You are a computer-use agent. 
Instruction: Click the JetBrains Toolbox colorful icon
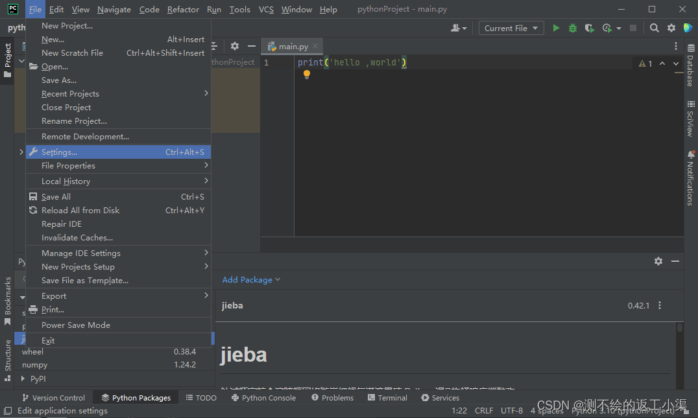[x=688, y=28]
